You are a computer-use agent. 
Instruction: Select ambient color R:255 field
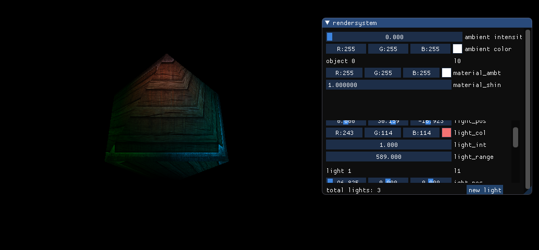(x=346, y=49)
